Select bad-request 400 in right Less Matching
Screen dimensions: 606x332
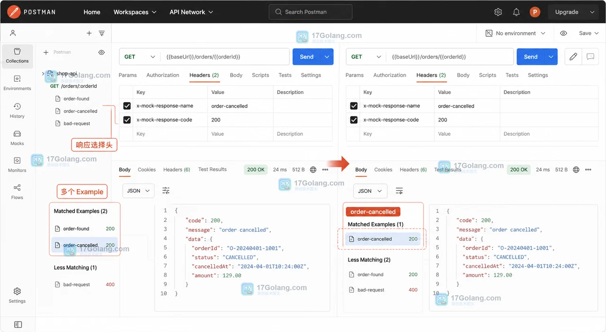coord(383,290)
